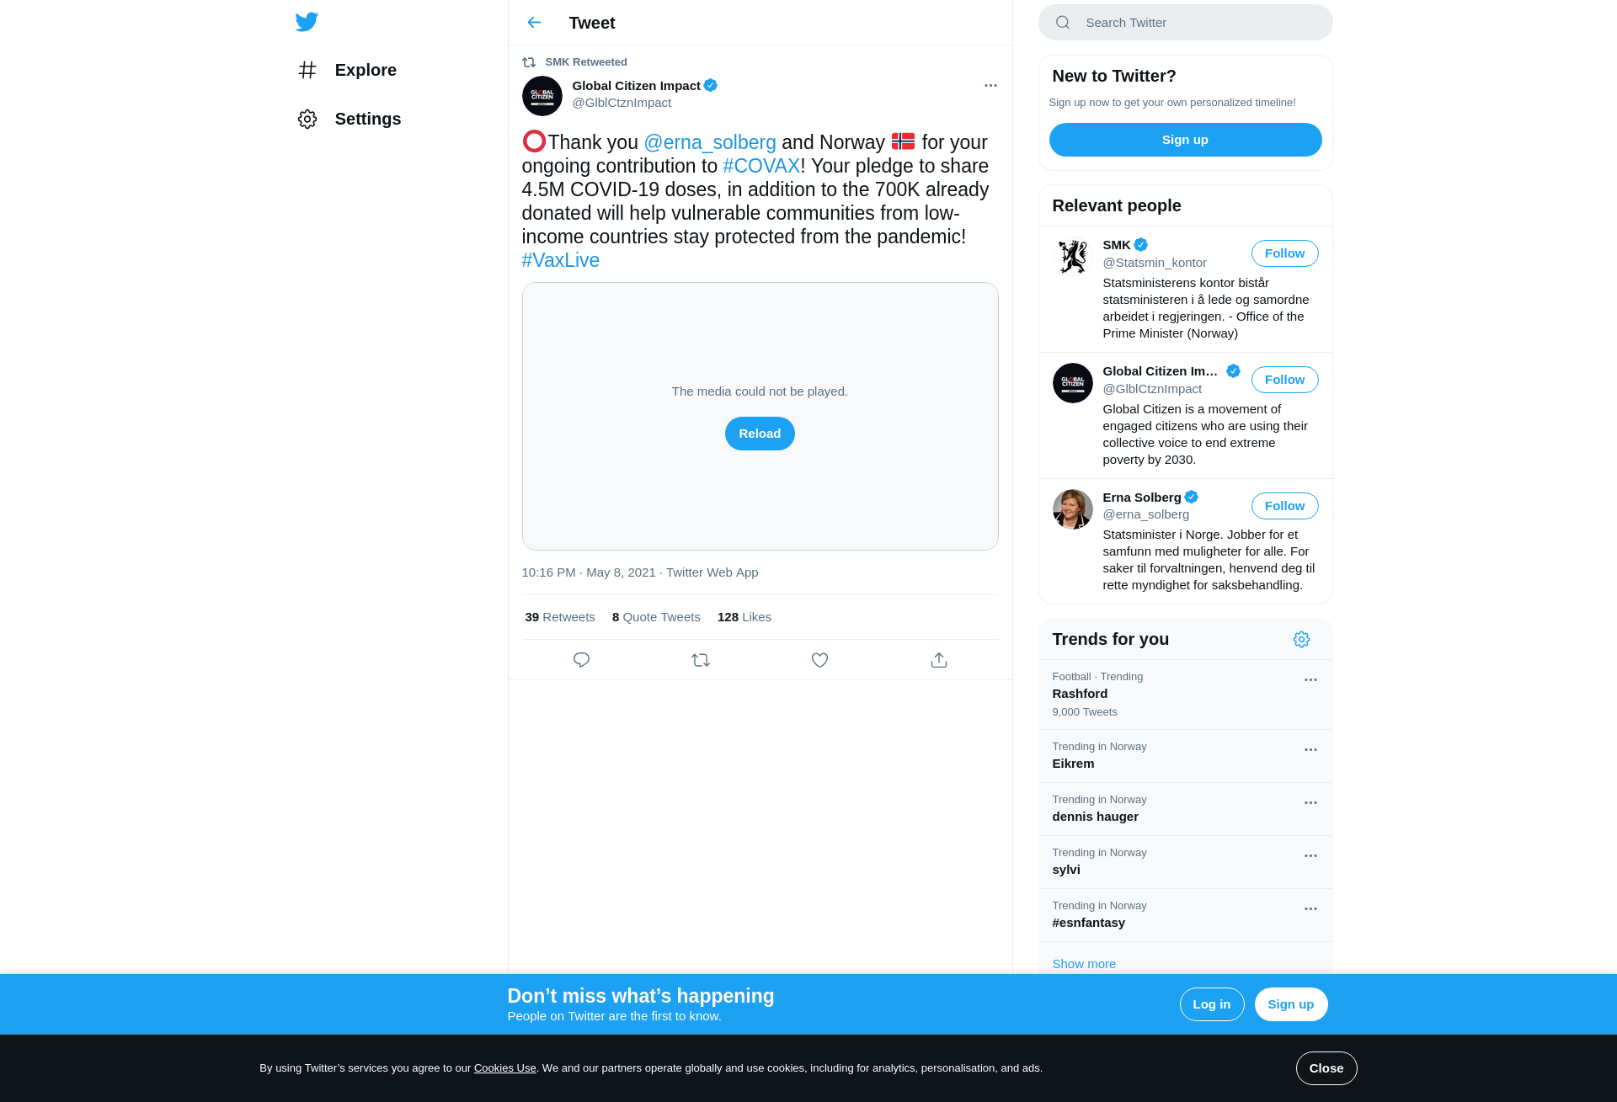The height and width of the screenshot is (1102, 1617).
Task: Reload the unplayable media
Action: [x=760, y=434]
